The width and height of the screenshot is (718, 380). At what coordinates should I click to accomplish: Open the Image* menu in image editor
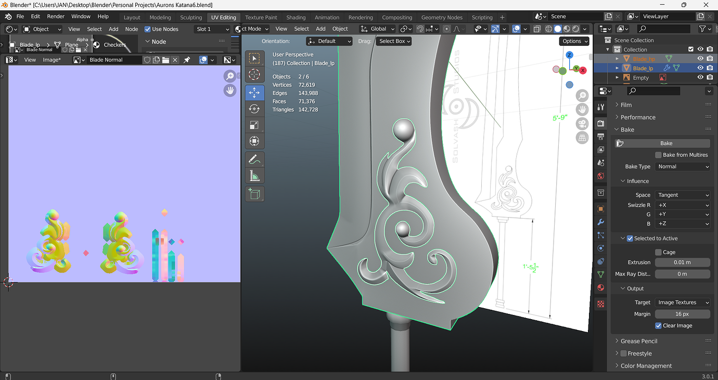coord(52,60)
